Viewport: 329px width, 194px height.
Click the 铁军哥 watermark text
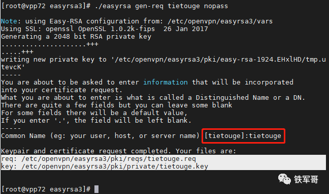306,179
